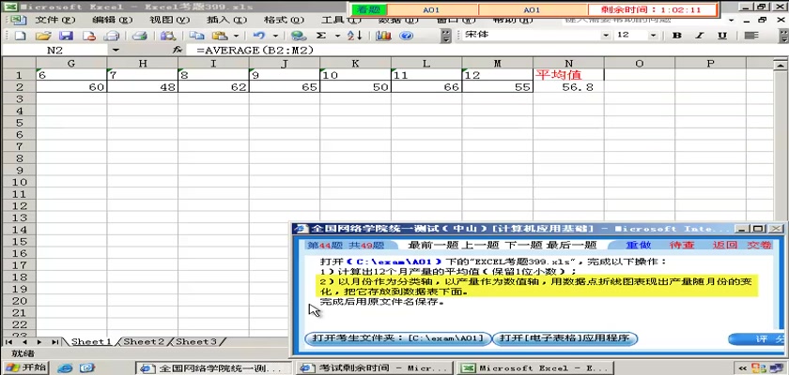
Task: Expand Formatting toolbar options chevron
Action: point(783,36)
